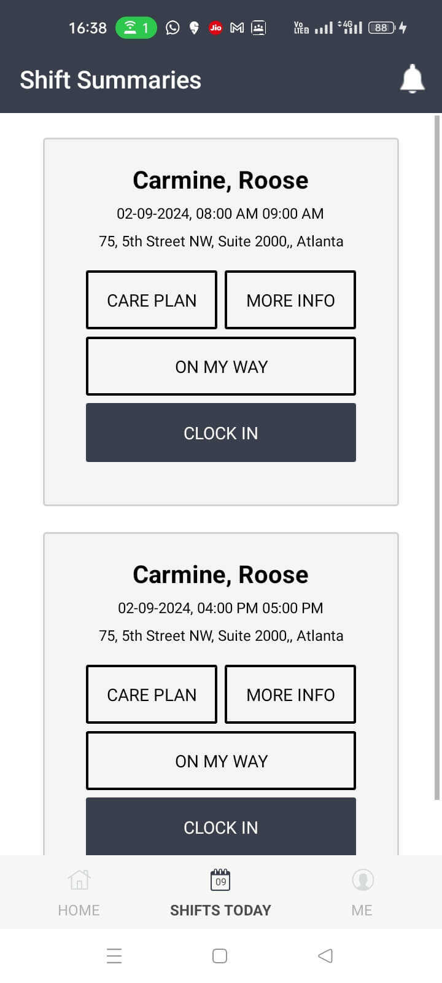Select the first Carmine, Roose shift card title
The image size is (442, 983).
[220, 180]
